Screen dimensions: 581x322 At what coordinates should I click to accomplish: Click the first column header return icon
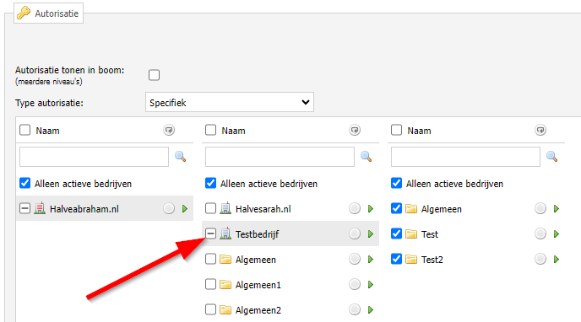169,130
